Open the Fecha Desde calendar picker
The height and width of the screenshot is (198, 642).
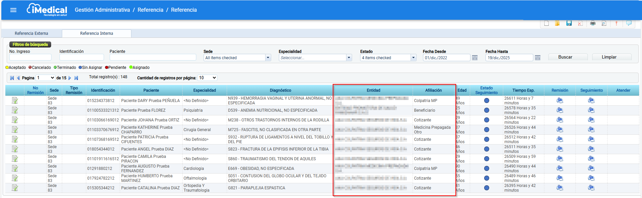[475, 58]
